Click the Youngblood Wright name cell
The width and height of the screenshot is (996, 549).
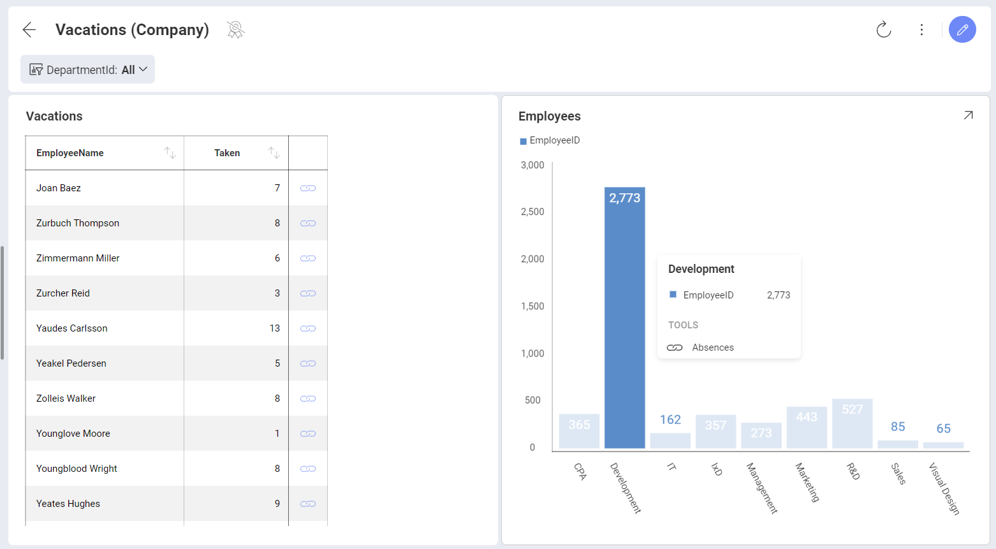[105, 469]
